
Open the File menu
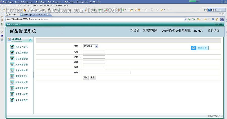pyautogui.click(x=2, y=5)
